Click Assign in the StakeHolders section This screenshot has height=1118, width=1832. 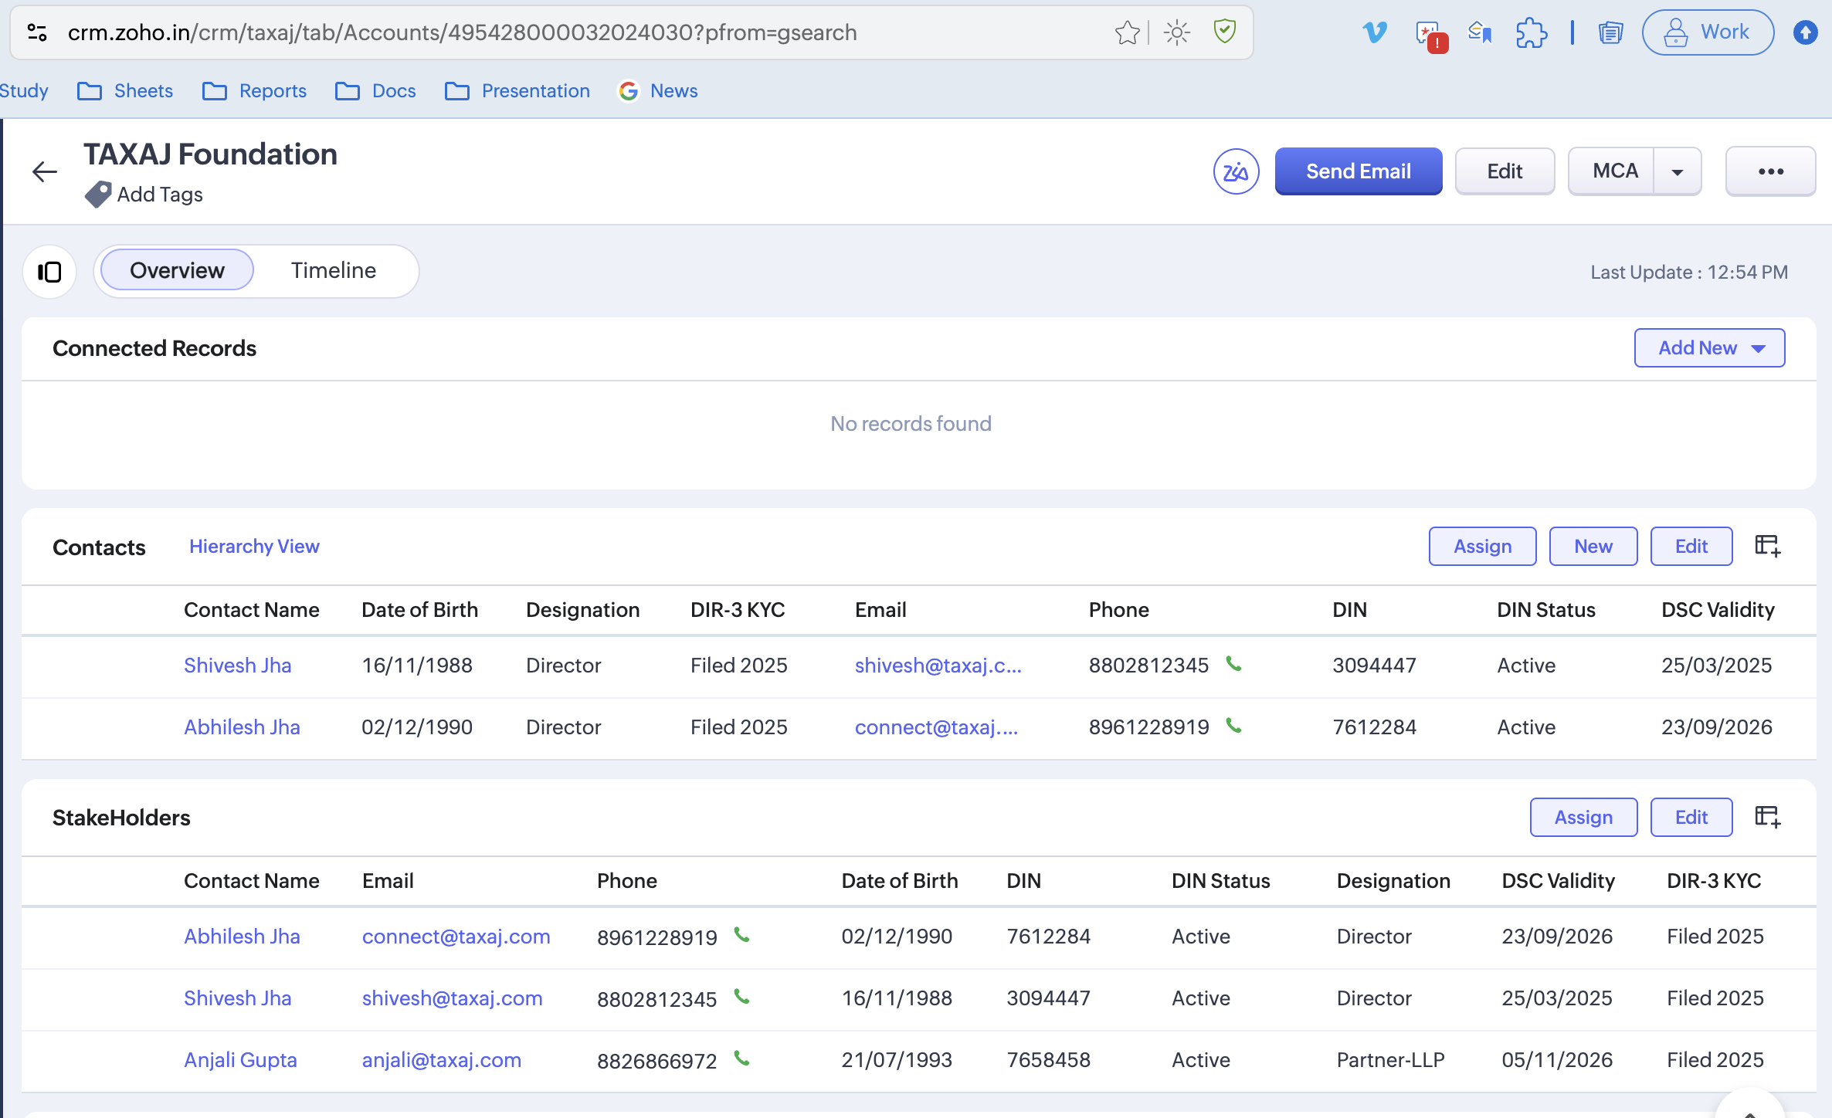click(1584, 818)
